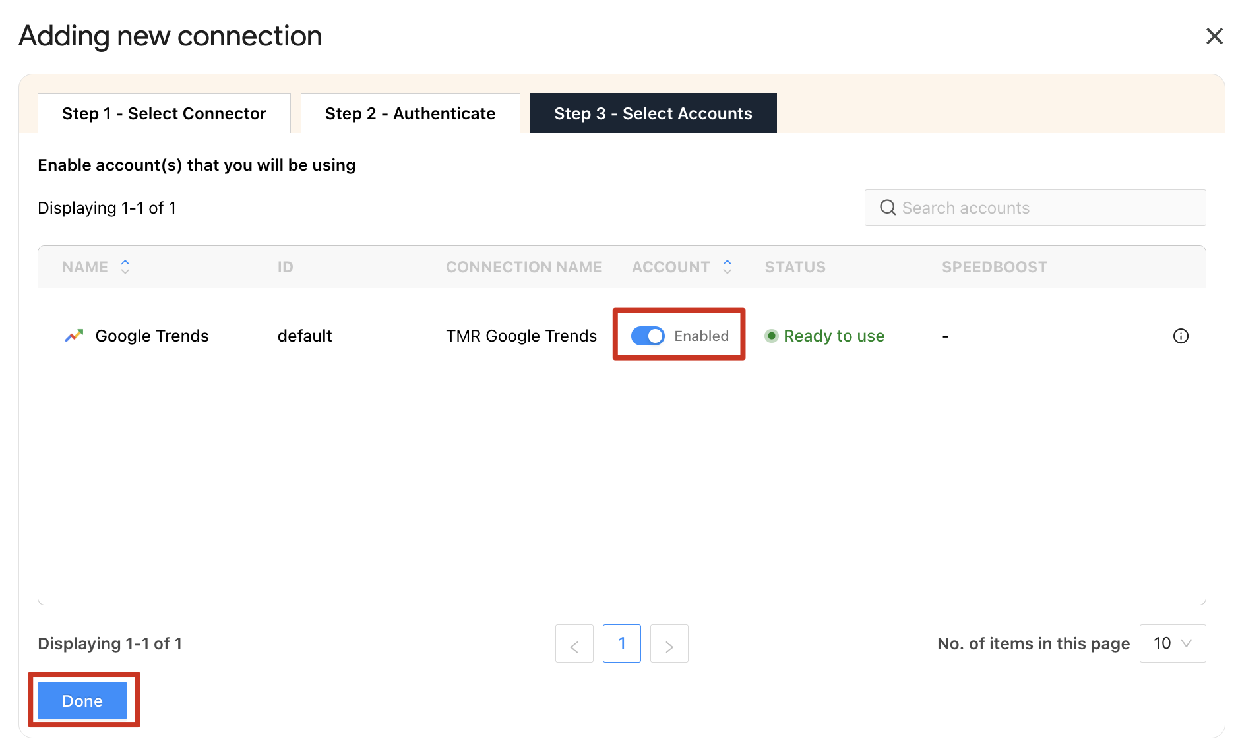Select the Step 3 - Select Accounts tab
The height and width of the screenshot is (745, 1236).
coord(653,113)
